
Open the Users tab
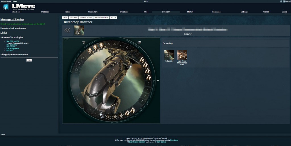tap(284, 12)
